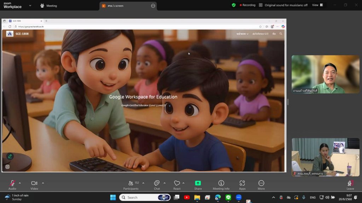Click the green encryption shield icon
The height and width of the screenshot is (203, 362).
pyautogui.click(x=234, y=5)
